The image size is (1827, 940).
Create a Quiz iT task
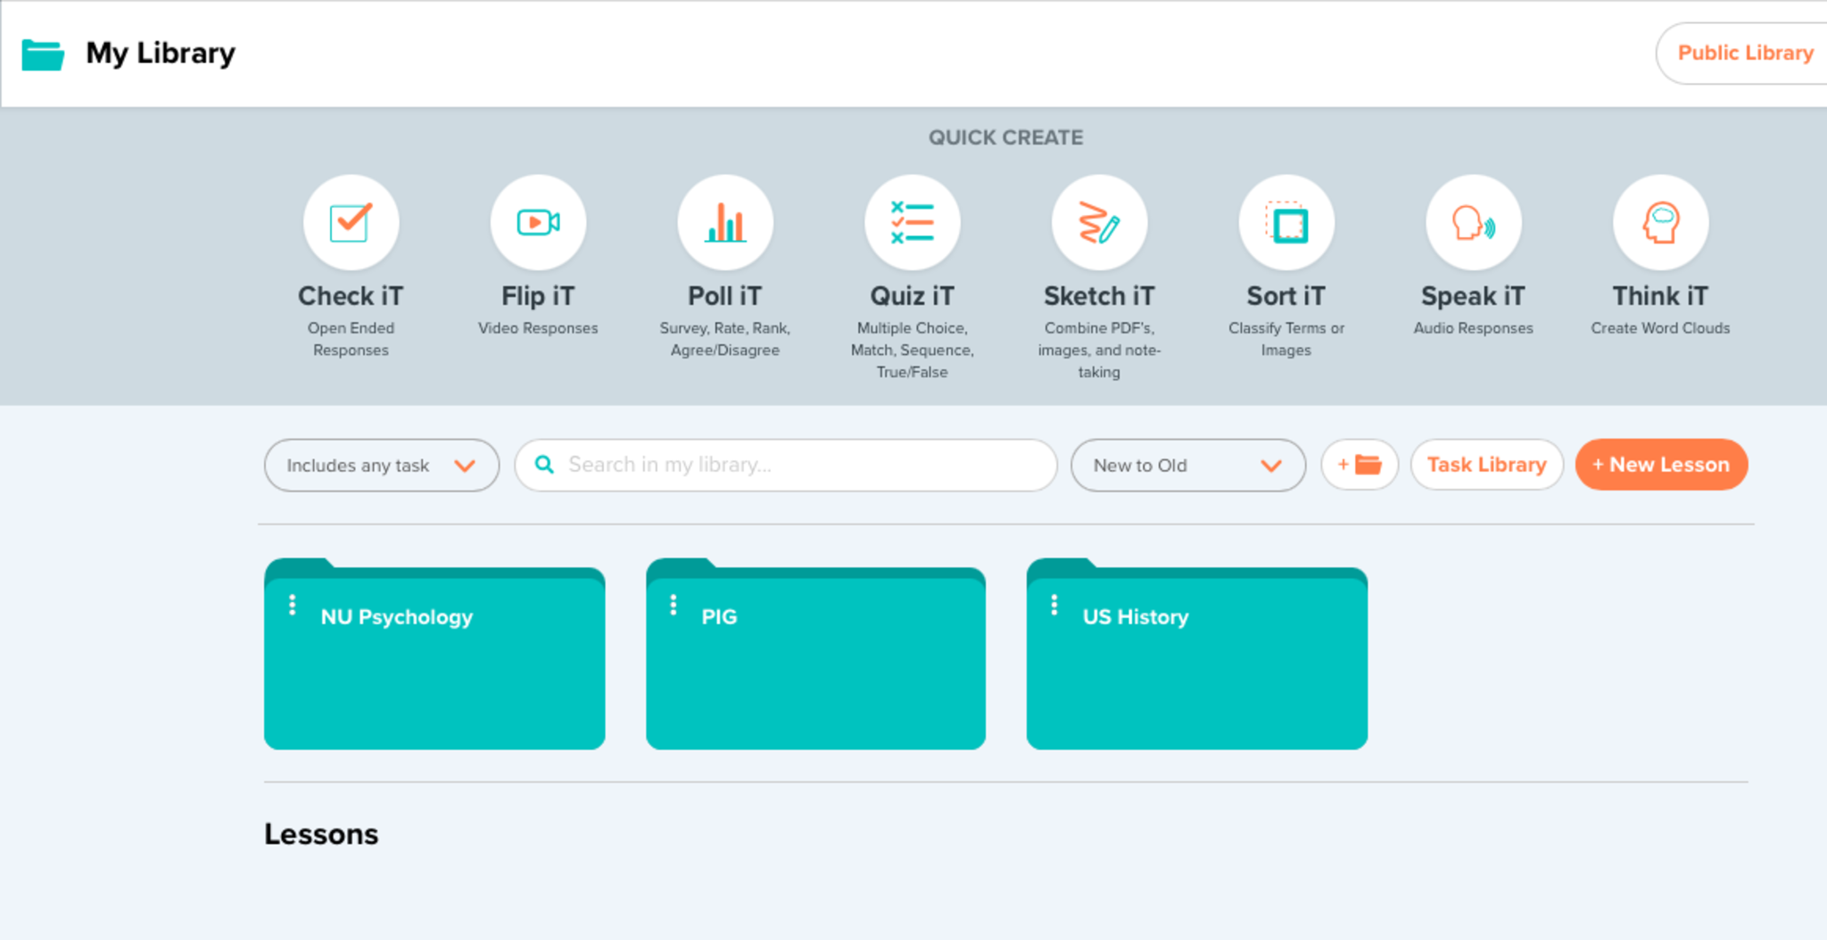tap(912, 223)
